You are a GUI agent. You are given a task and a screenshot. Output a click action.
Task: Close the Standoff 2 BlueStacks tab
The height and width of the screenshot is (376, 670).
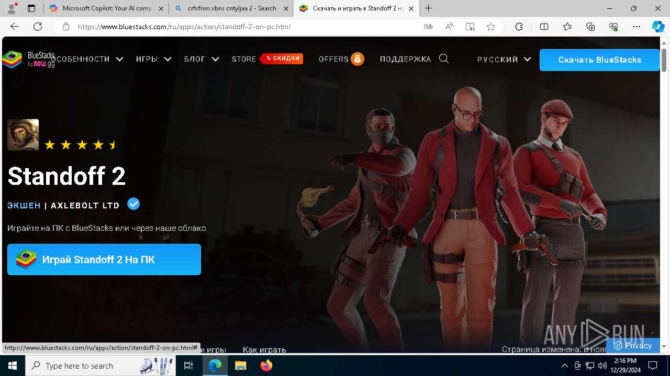click(411, 8)
